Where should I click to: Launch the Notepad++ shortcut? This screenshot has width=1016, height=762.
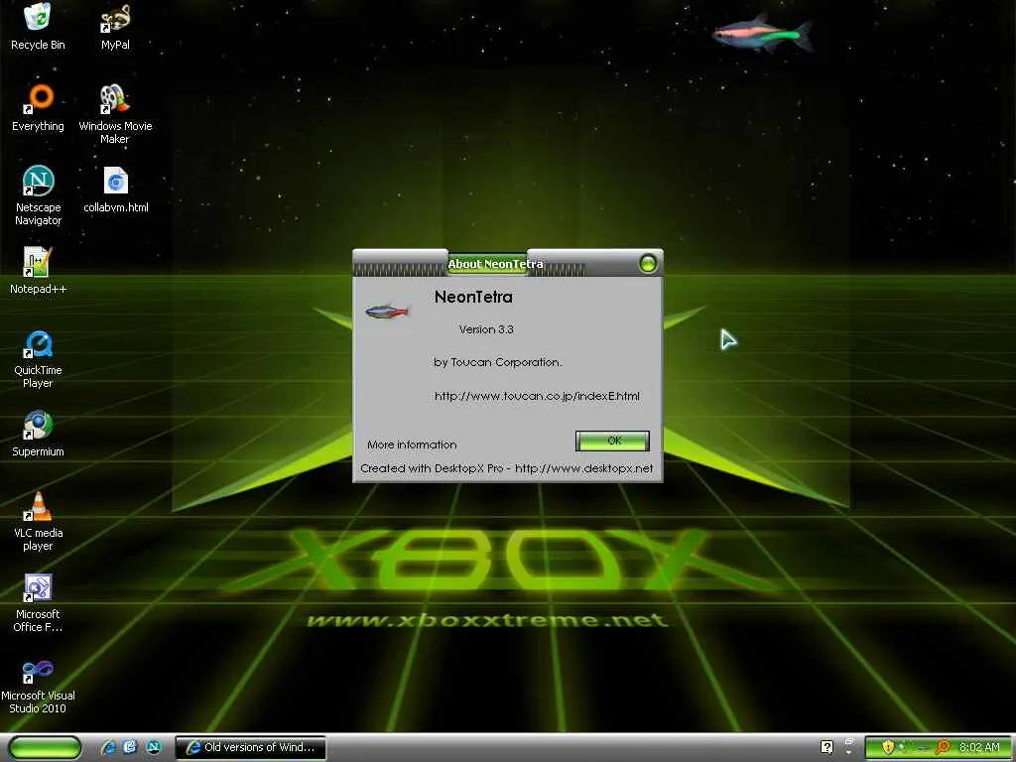[x=38, y=271]
